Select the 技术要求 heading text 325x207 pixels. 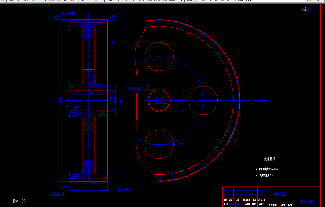(x=270, y=159)
